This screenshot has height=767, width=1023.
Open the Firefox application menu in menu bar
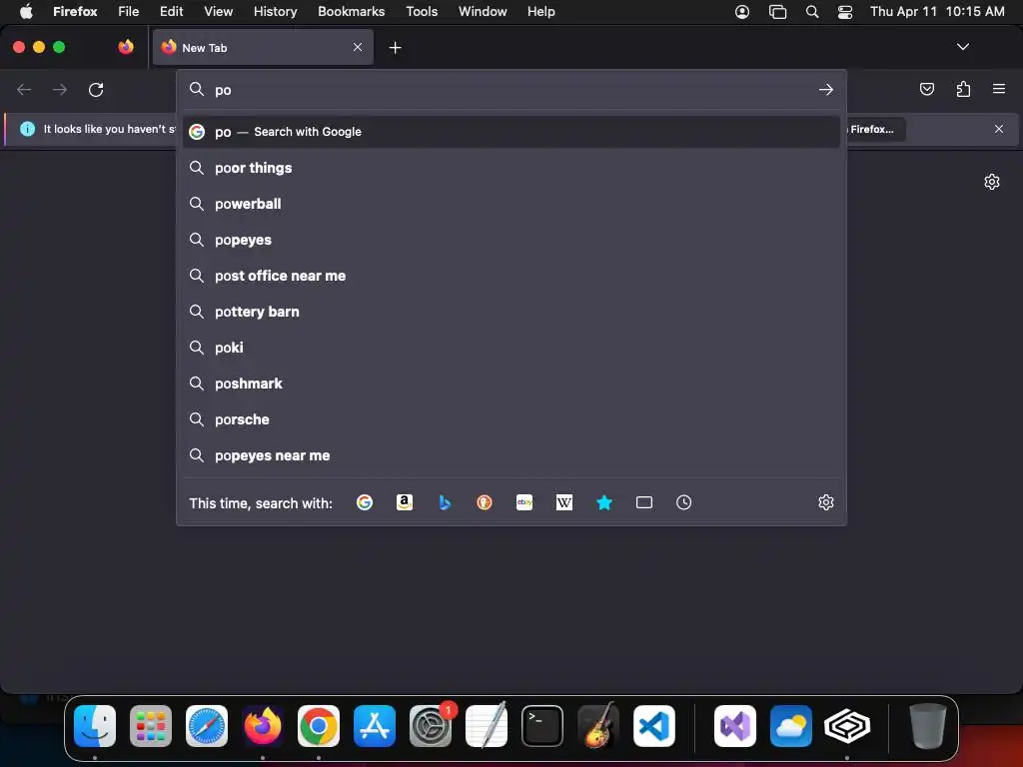[x=75, y=12]
